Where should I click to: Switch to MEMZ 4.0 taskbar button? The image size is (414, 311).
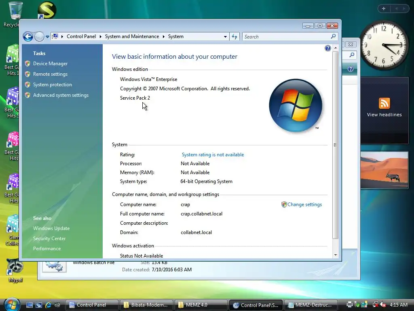[x=201, y=305]
